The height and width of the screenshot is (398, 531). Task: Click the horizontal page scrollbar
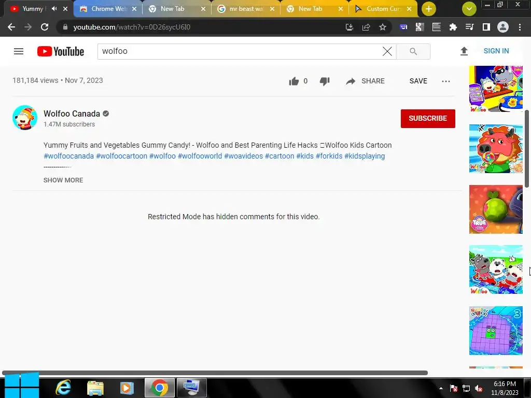(215, 373)
